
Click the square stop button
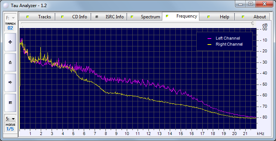(x=10, y=102)
